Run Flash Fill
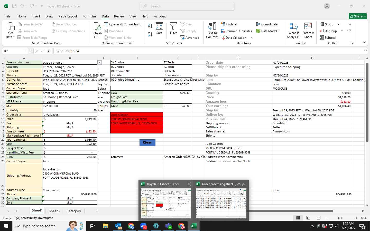This screenshot has height=231, width=370. pyautogui.click(x=229, y=24)
